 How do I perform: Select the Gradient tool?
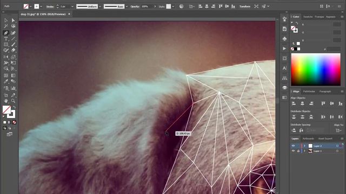click(x=13, y=75)
